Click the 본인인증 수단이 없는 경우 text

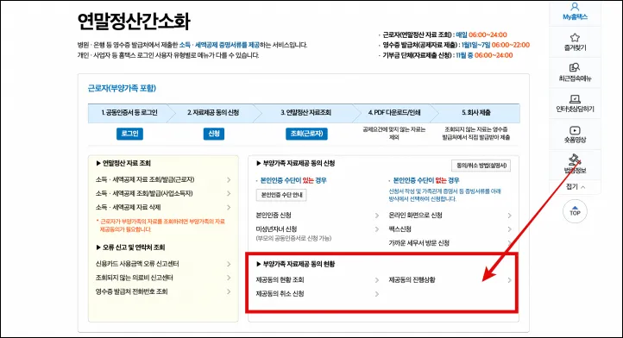click(x=425, y=180)
